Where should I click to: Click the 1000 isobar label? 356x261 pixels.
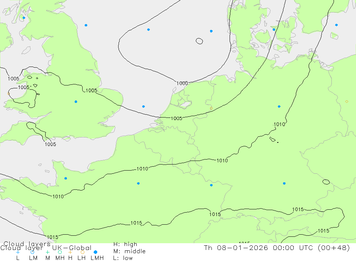pyautogui.click(x=182, y=83)
